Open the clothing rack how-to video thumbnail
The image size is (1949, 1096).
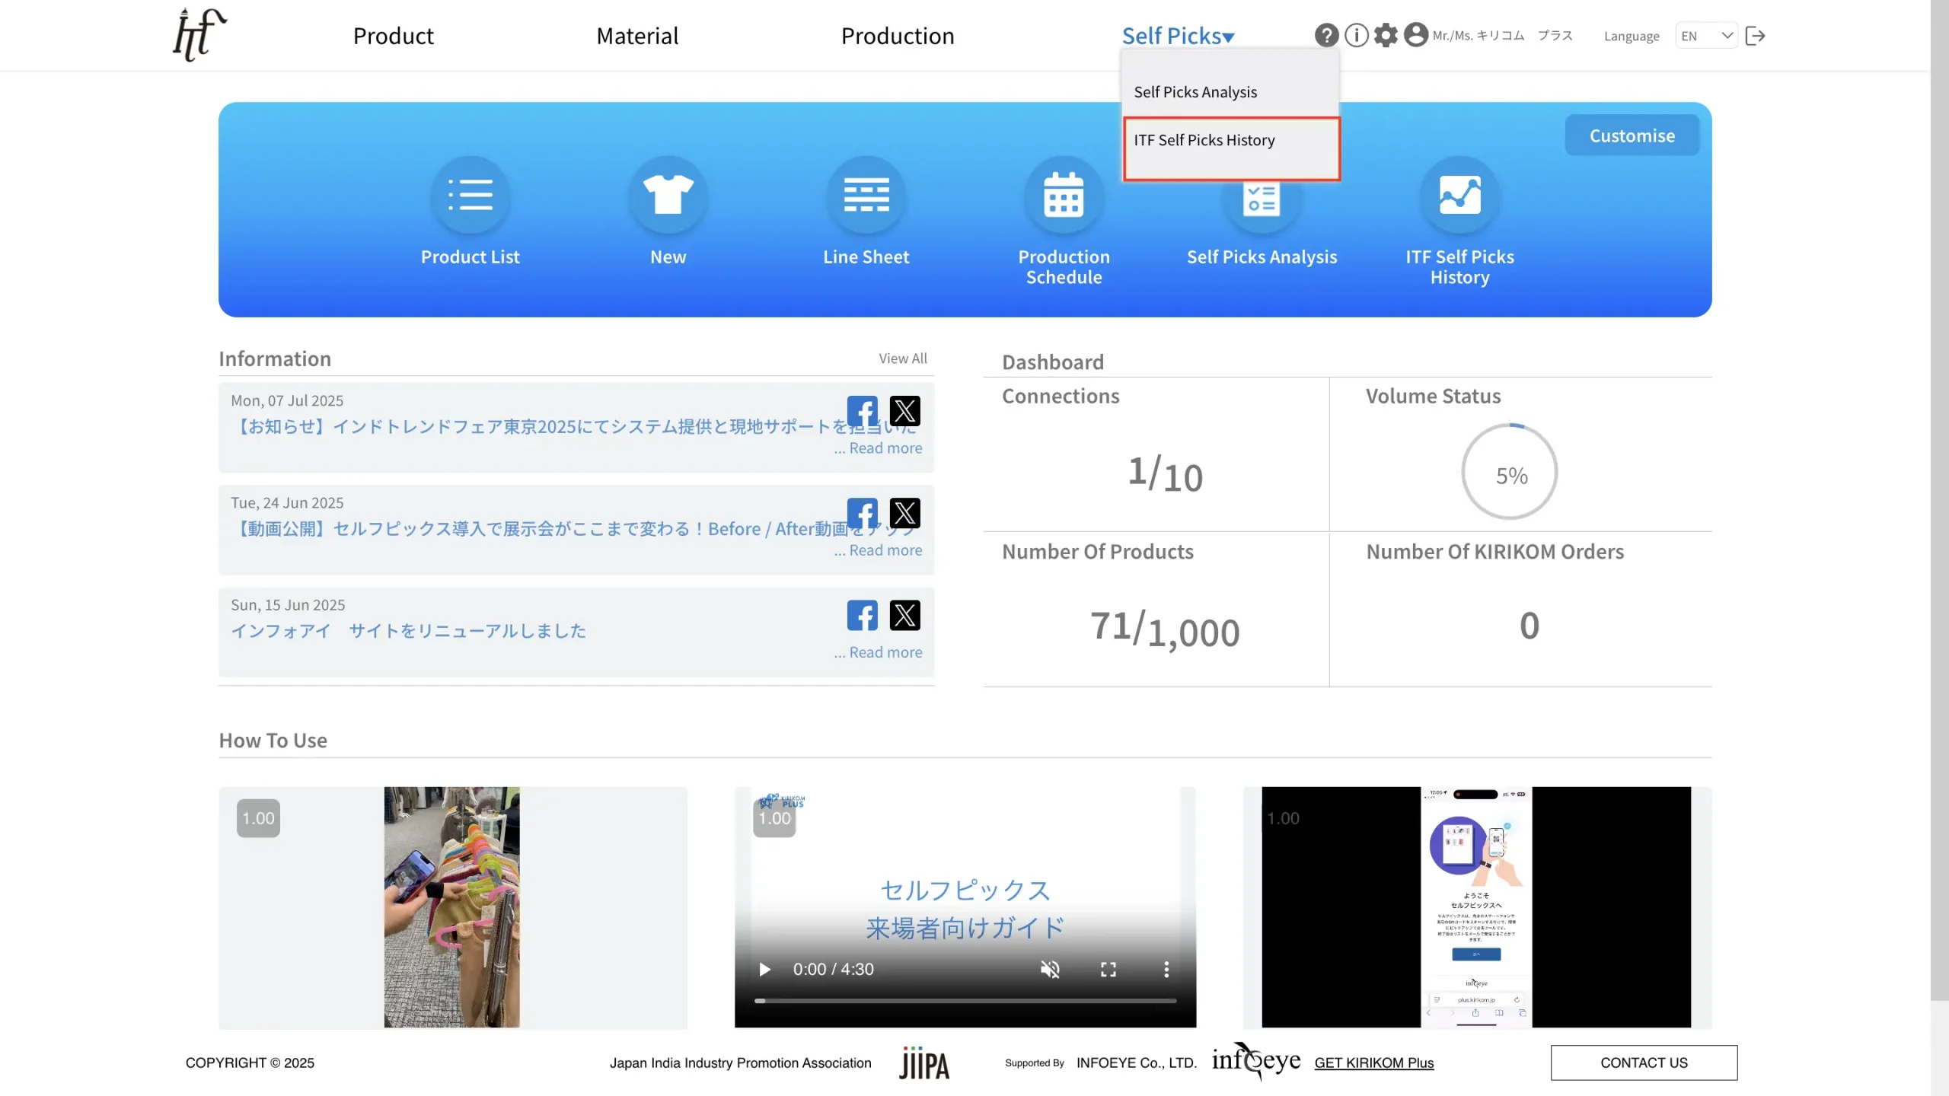coord(452,906)
